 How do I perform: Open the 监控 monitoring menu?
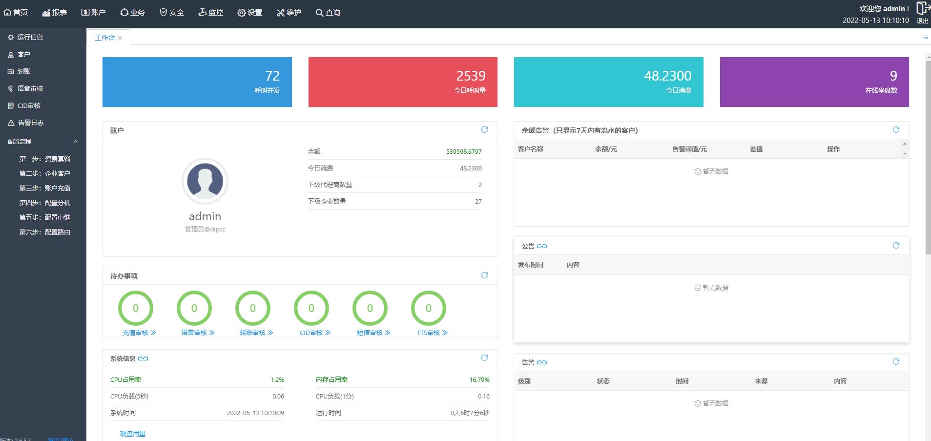click(211, 13)
